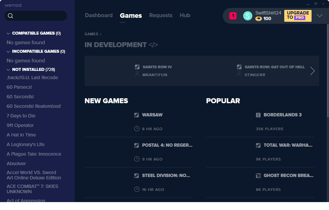Click the clock icon under WARSAW
Viewport: 329px width, 210px height.
point(137,129)
